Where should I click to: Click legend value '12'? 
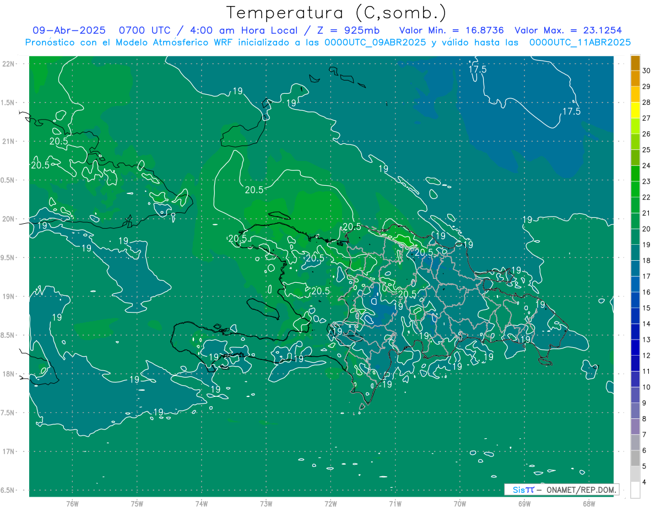coord(647,356)
